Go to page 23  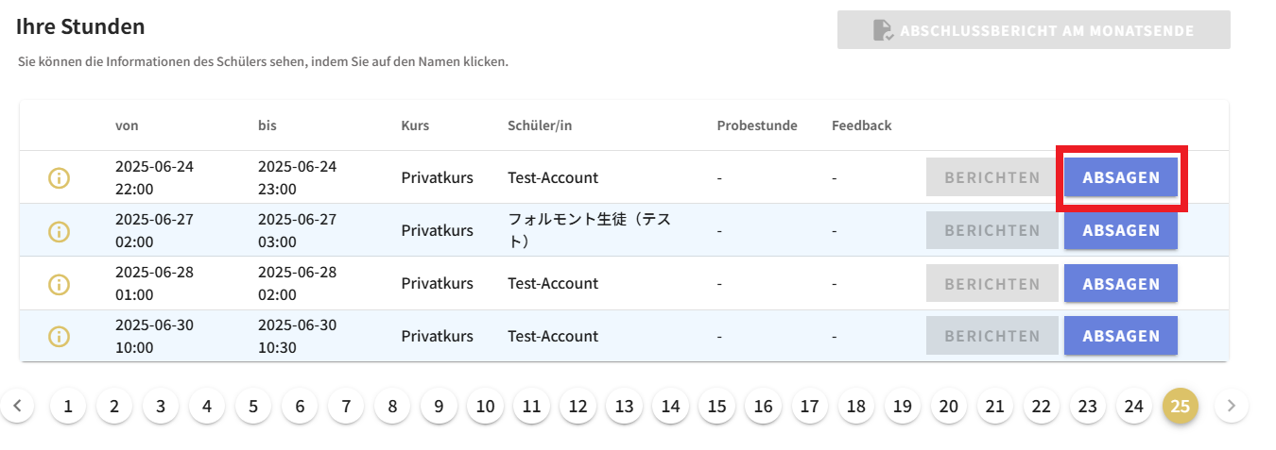1088,407
